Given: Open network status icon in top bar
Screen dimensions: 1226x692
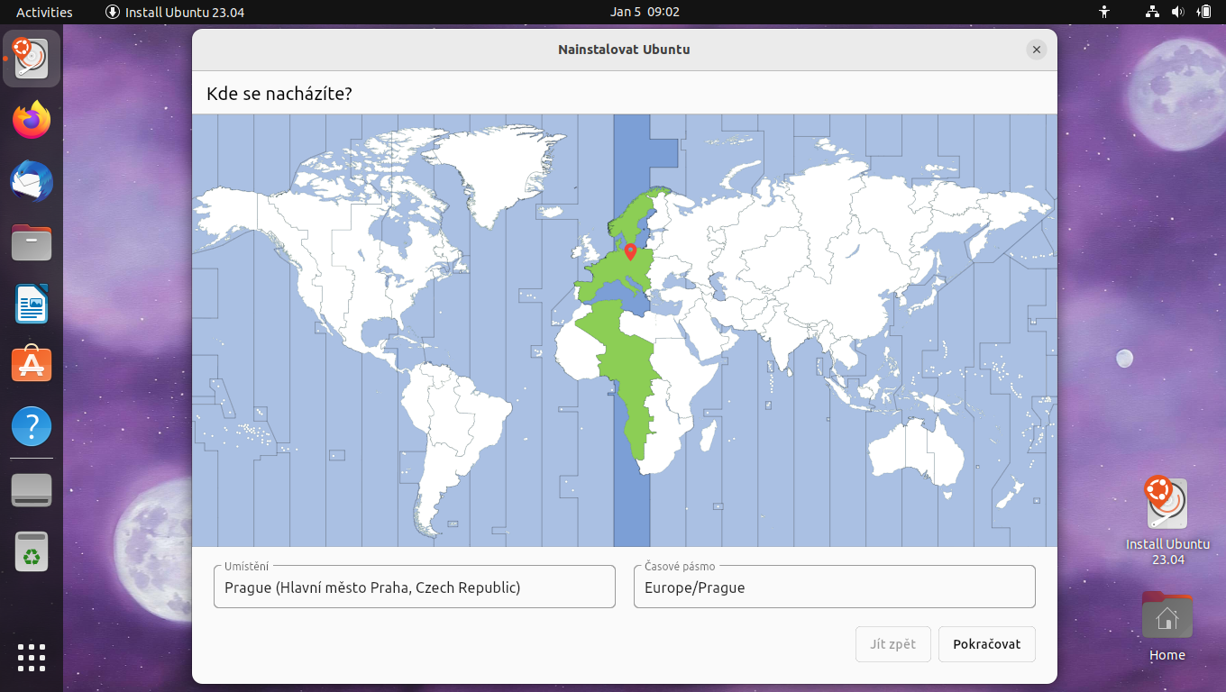Looking at the screenshot, I should 1152,12.
